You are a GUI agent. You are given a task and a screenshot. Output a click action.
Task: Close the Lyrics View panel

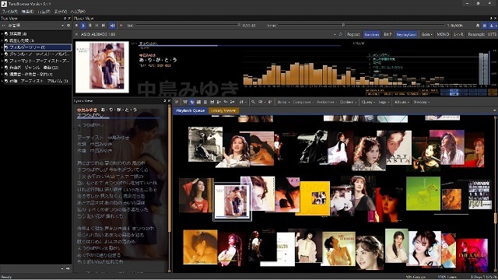(169, 101)
